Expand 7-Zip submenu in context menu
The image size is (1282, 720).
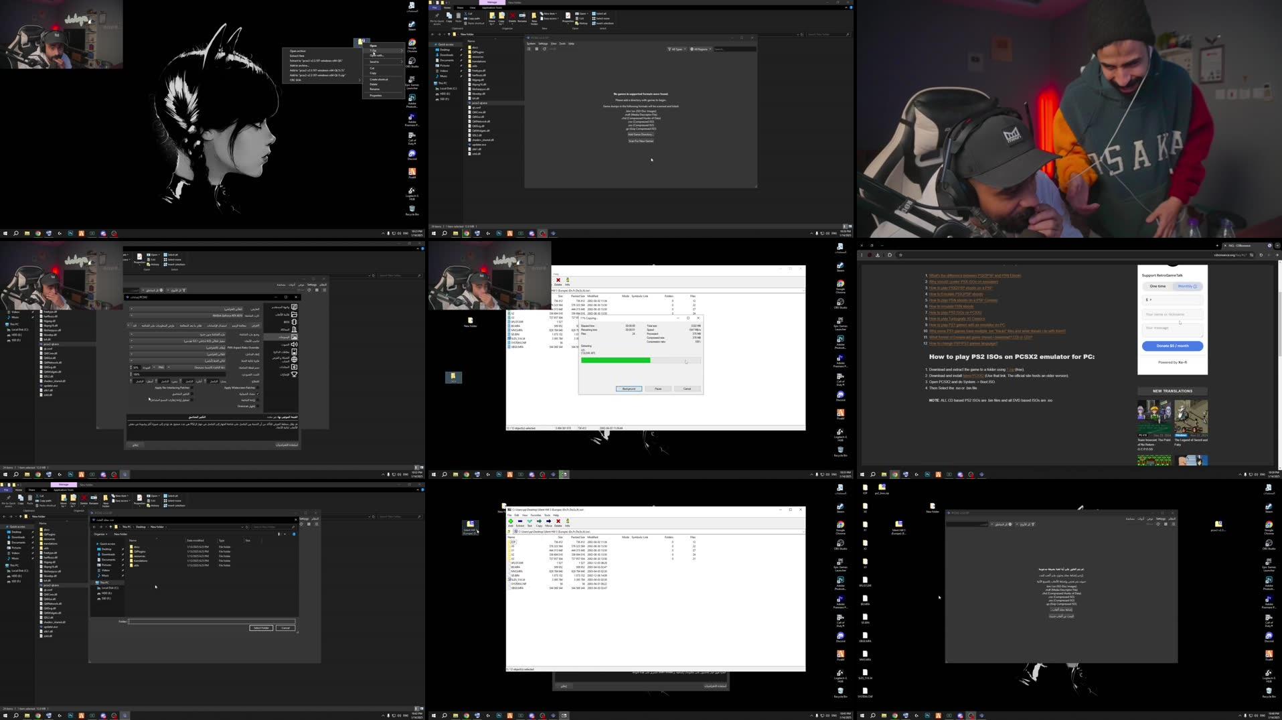(x=384, y=50)
